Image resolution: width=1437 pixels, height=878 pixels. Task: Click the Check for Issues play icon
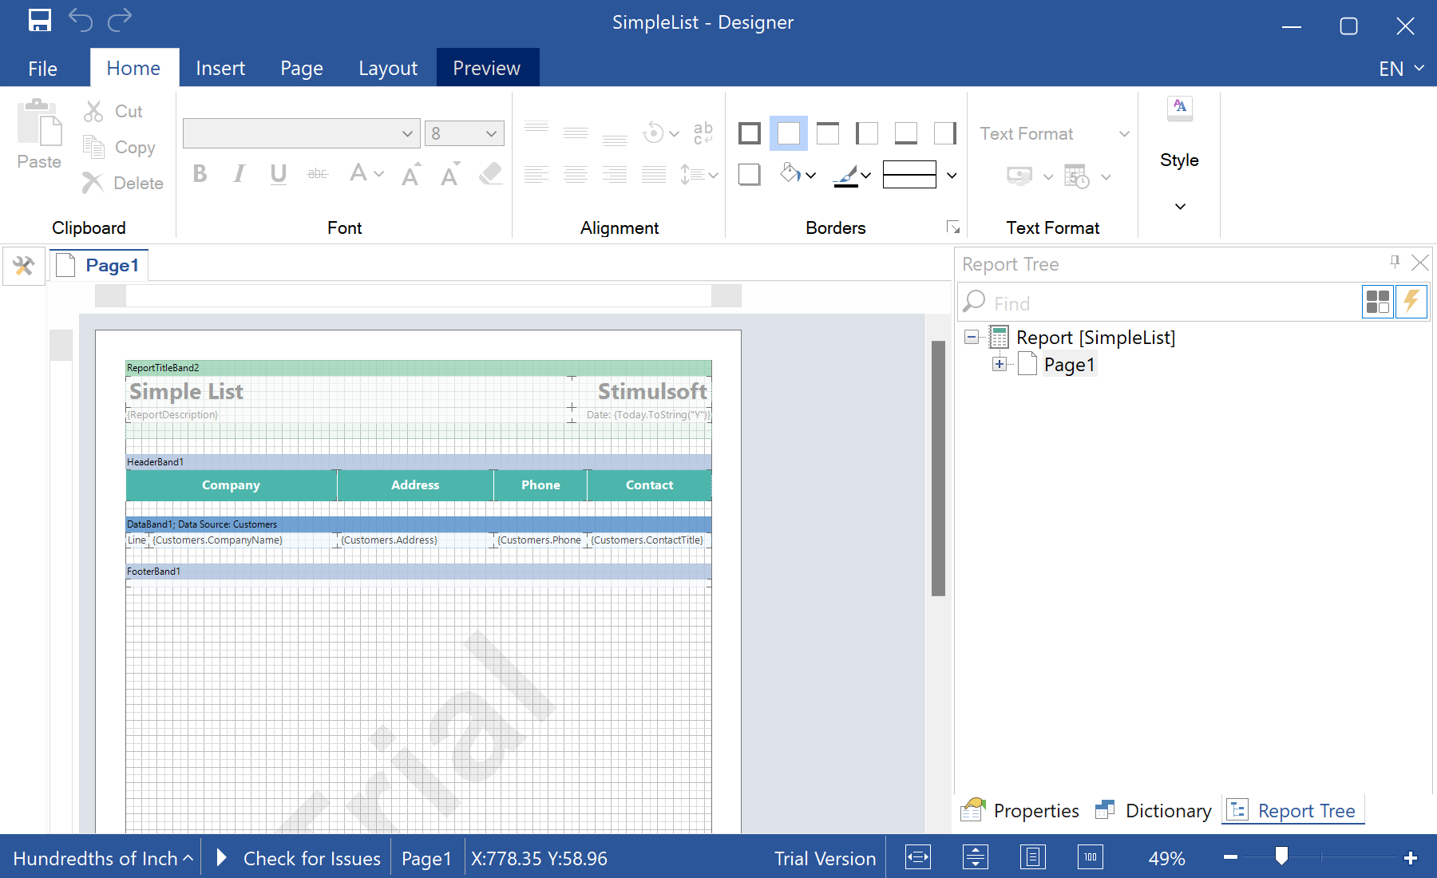pyautogui.click(x=222, y=858)
